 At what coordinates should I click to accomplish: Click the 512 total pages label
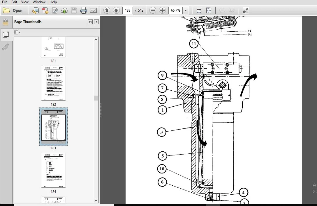[x=141, y=10]
